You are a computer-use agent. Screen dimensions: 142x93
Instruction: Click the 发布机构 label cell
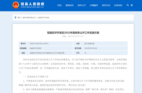click(x=23, y=48)
